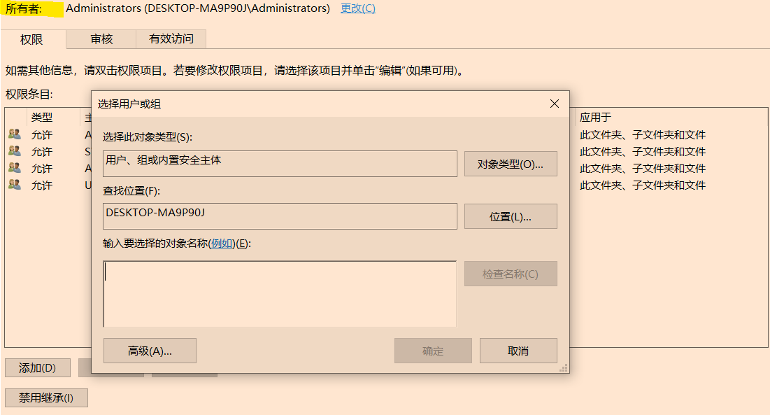This screenshot has height=415, width=770.
Task: Select fourth row 此文件夹、子文件夹和文件 cell
Action: click(x=642, y=185)
